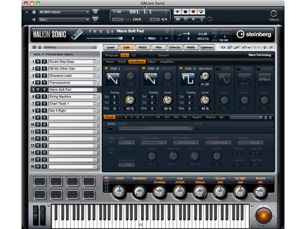Click the SUB oscillator sine waveform
The image size is (306, 229).
[x=224, y=80]
